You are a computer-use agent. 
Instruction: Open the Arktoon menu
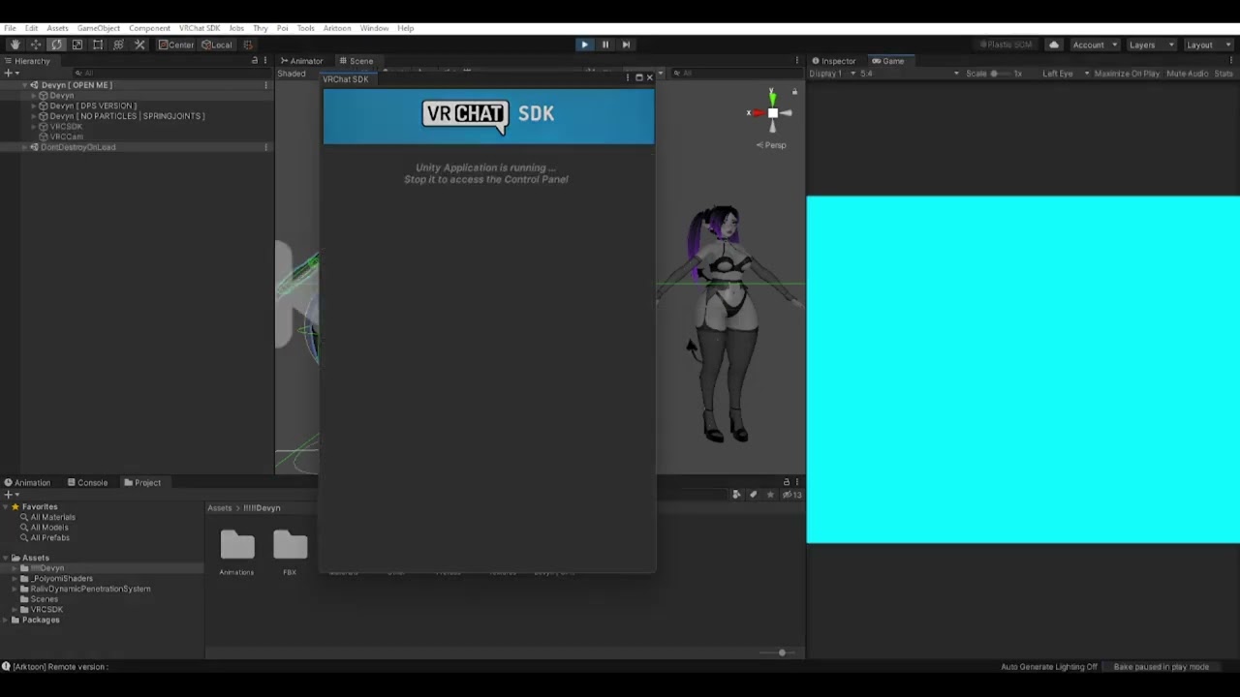pyautogui.click(x=337, y=28)
